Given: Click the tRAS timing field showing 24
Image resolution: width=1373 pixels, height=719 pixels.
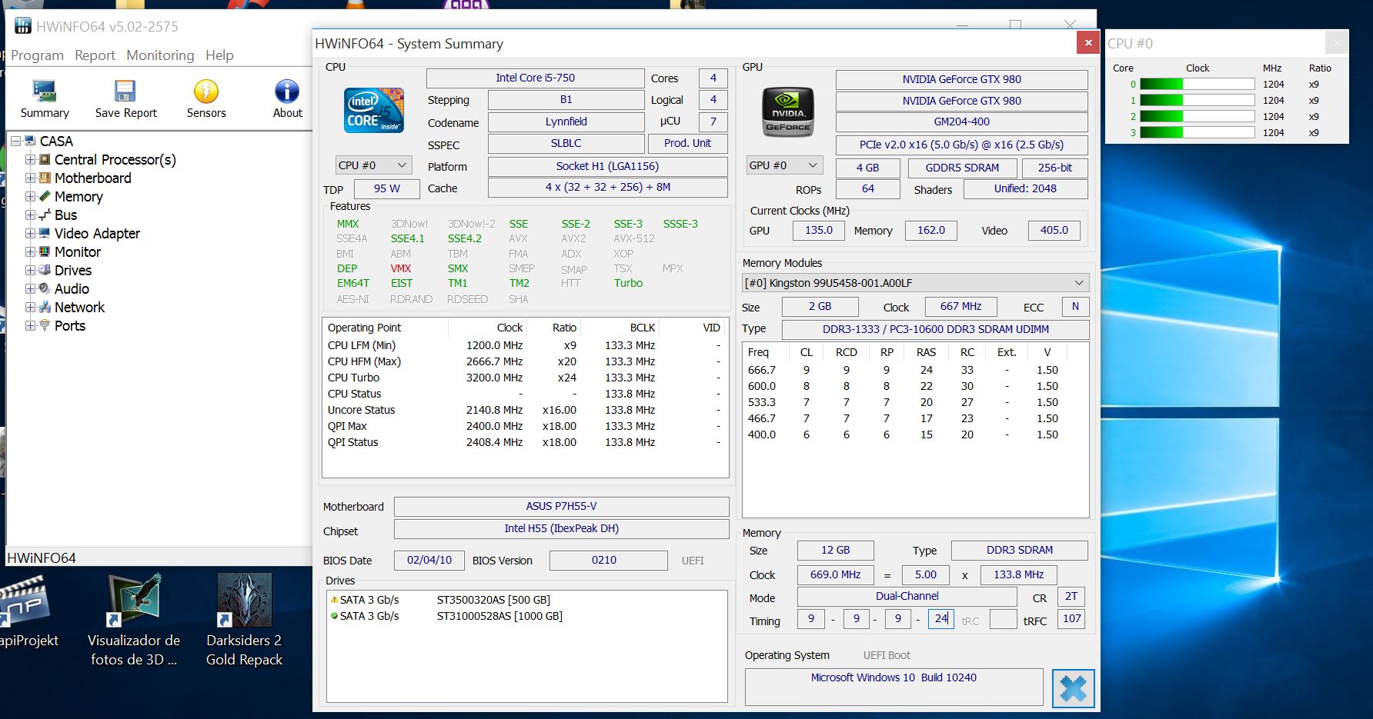Looking at the screenshot, I should [x=940, y=618].
